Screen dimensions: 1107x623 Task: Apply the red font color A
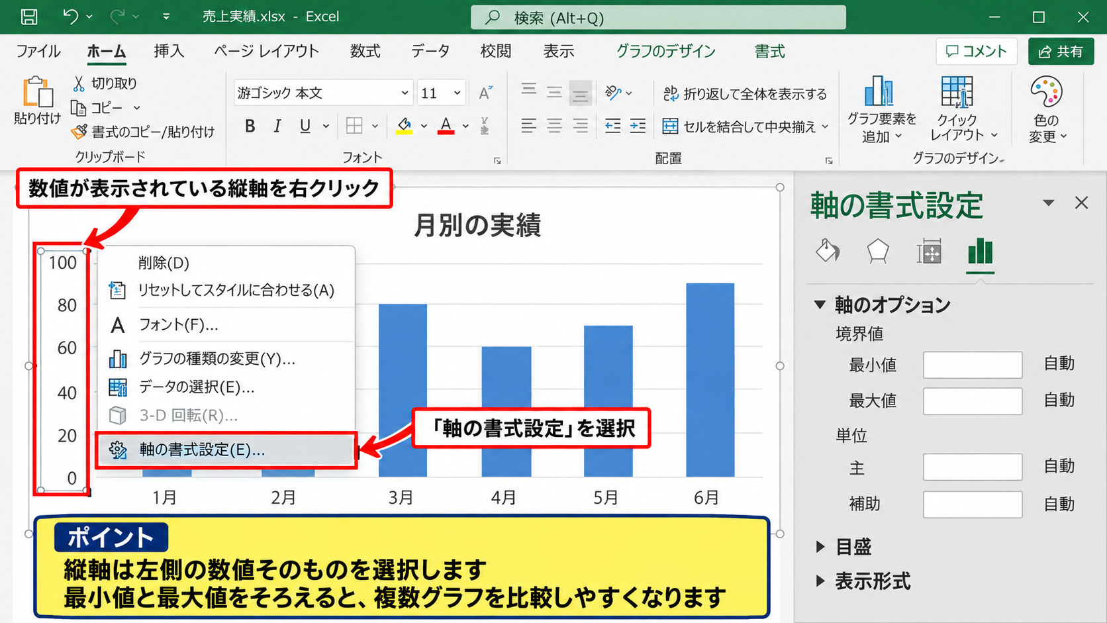pos(446,126)
